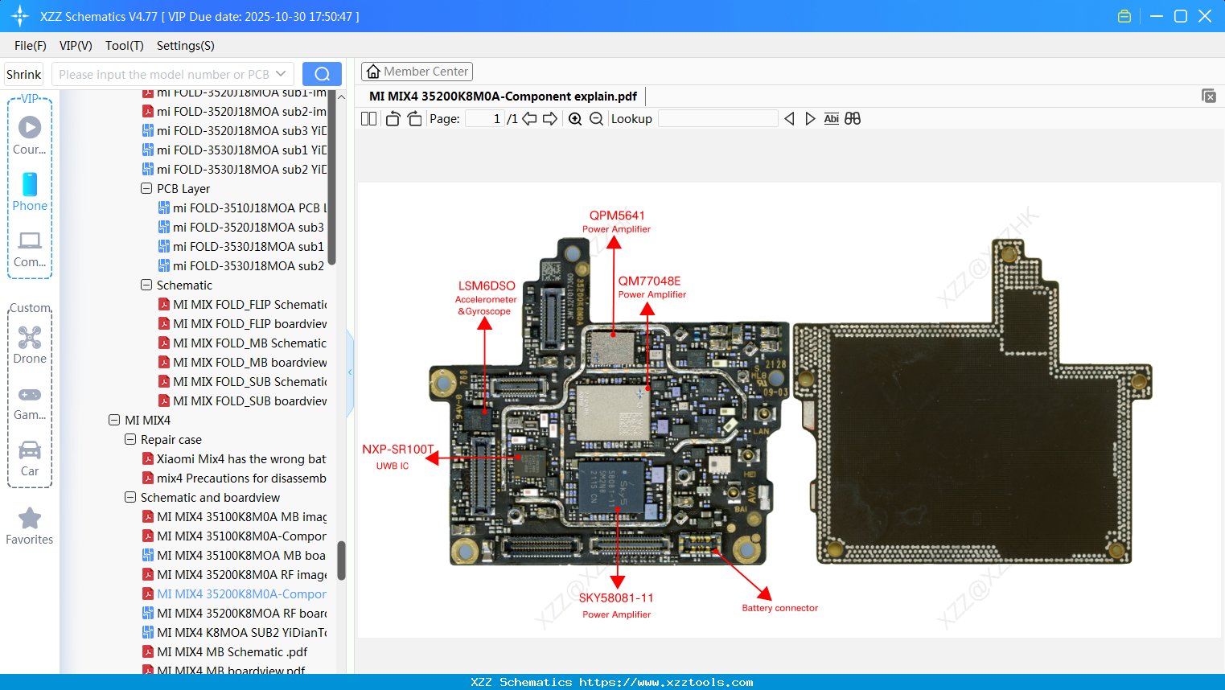Rotate the PDF clockwise

(415, 118)
